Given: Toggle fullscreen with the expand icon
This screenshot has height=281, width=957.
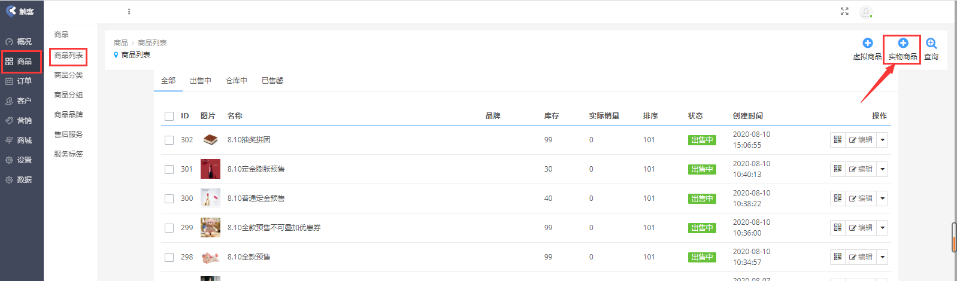Looking at the screenshot, I should 844,11.
